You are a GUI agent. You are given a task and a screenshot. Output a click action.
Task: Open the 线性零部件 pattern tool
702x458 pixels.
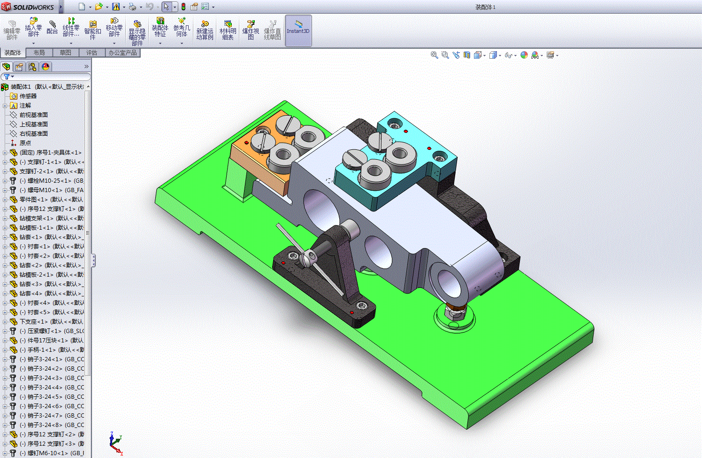coord(71,27)
